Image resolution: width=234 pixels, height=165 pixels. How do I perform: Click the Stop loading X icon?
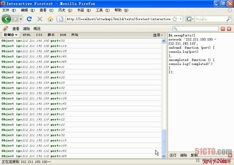[40, 19]
